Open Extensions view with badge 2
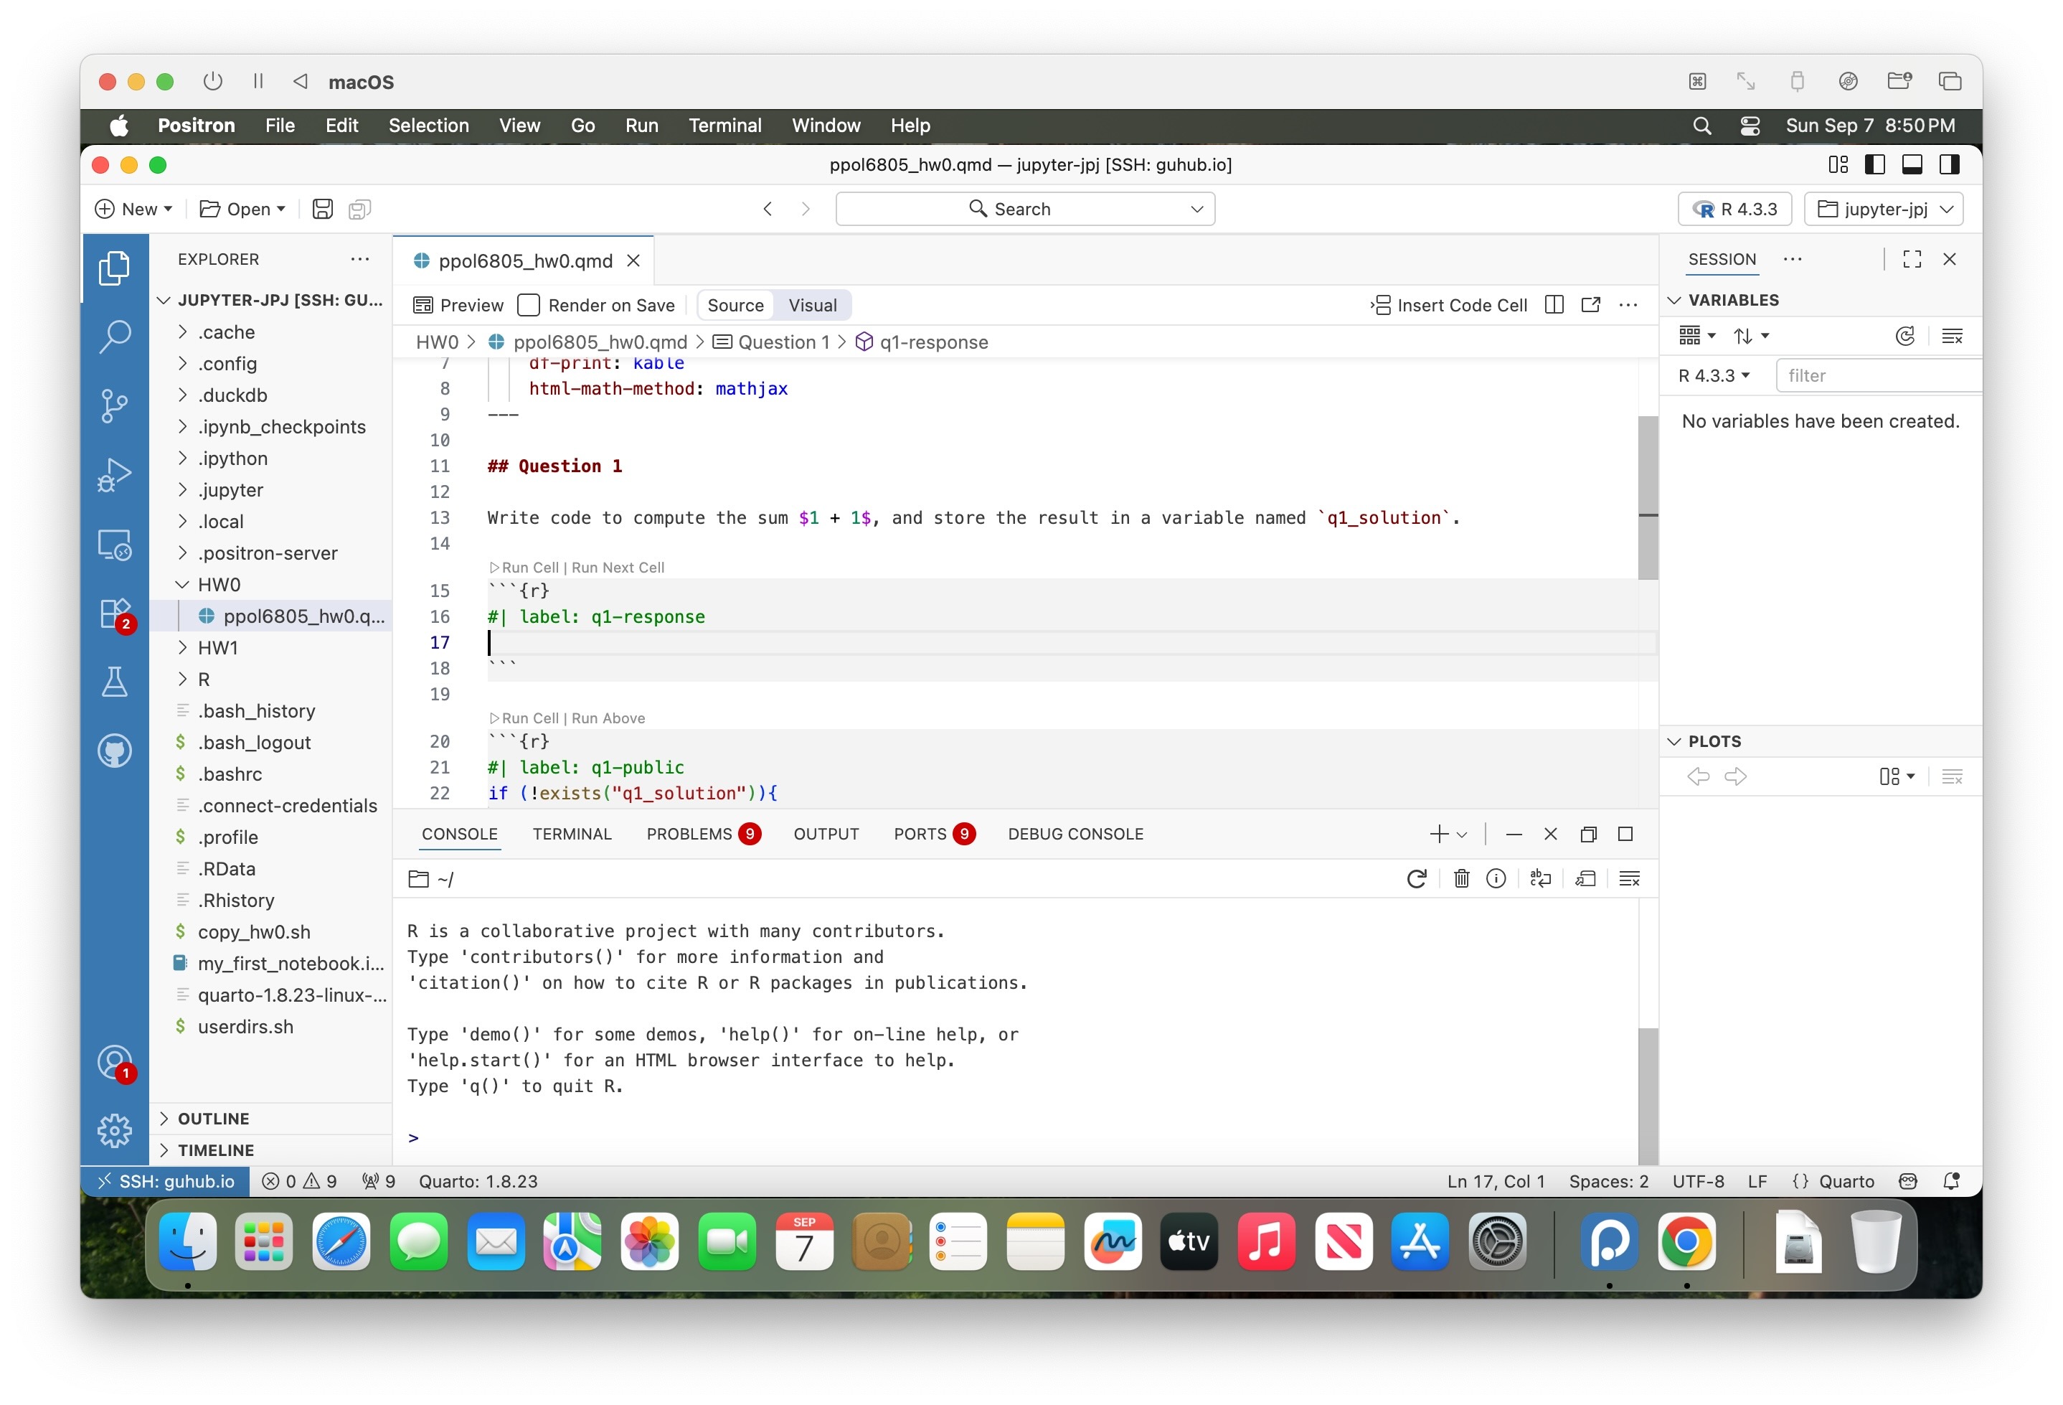Image resolution: width=2063 pixels, height=1405 pixels. 115,614
